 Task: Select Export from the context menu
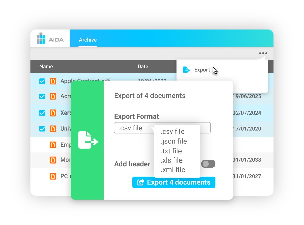tap(202, 70)
